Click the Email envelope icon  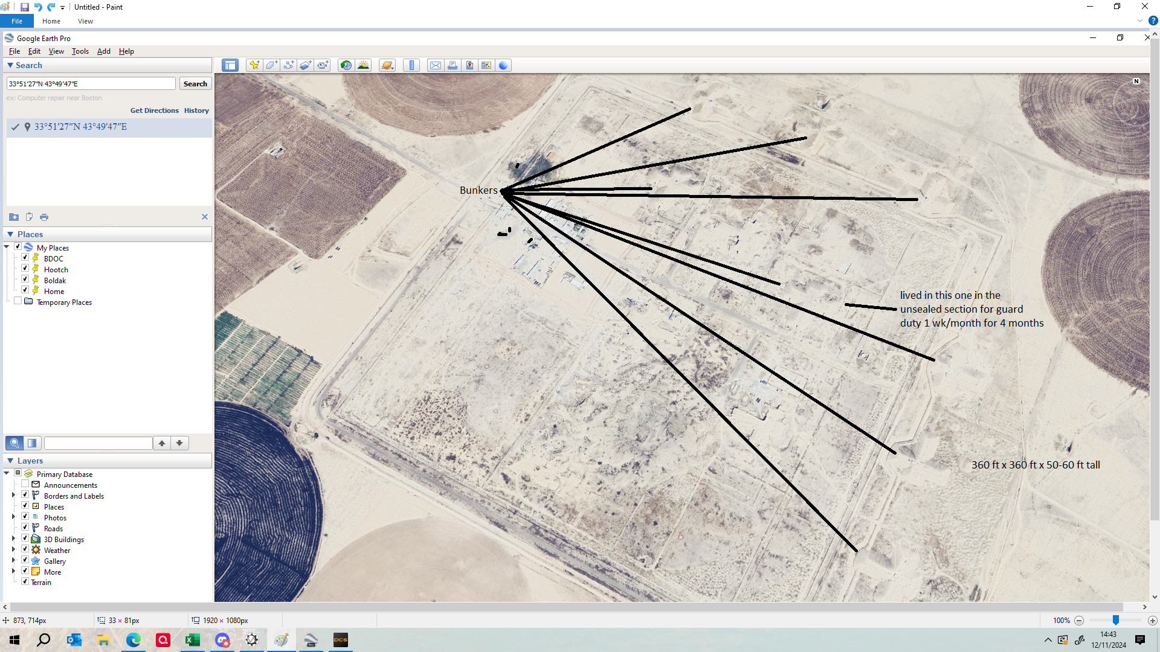pyautogui.click(x=435, y=65)
